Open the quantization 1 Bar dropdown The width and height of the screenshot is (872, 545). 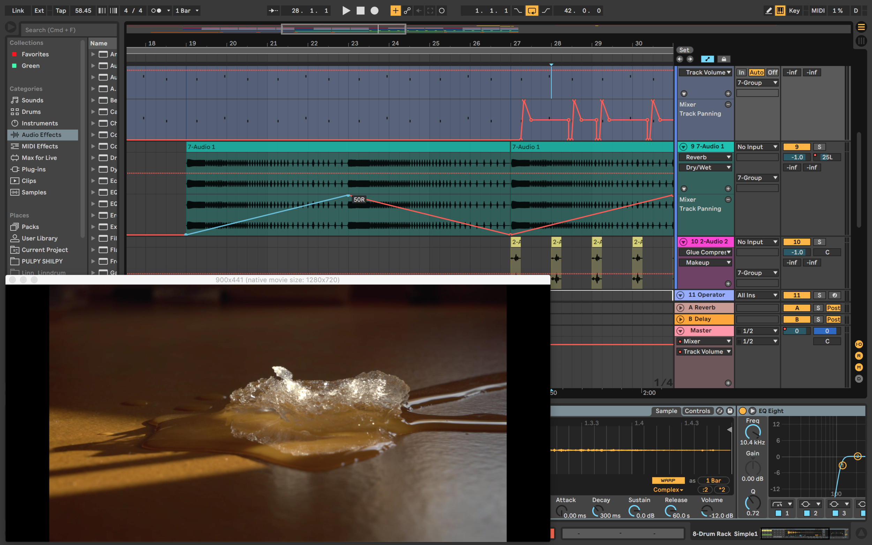186,10
